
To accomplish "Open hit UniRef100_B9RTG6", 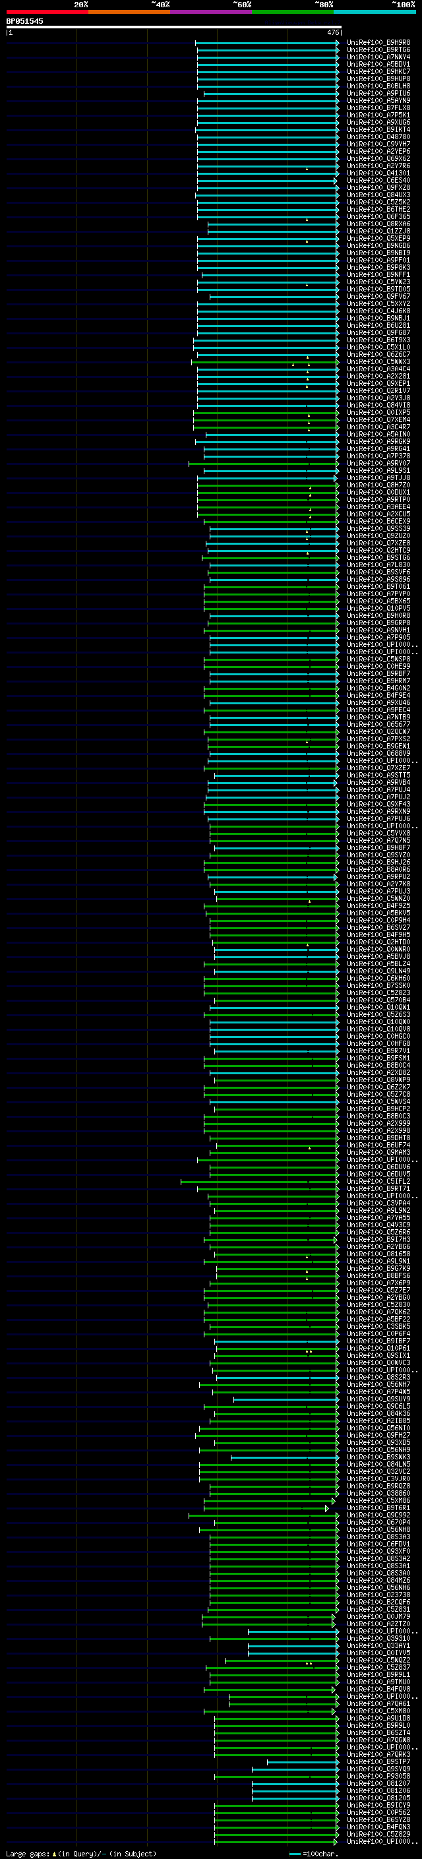I will click(378, 50).
